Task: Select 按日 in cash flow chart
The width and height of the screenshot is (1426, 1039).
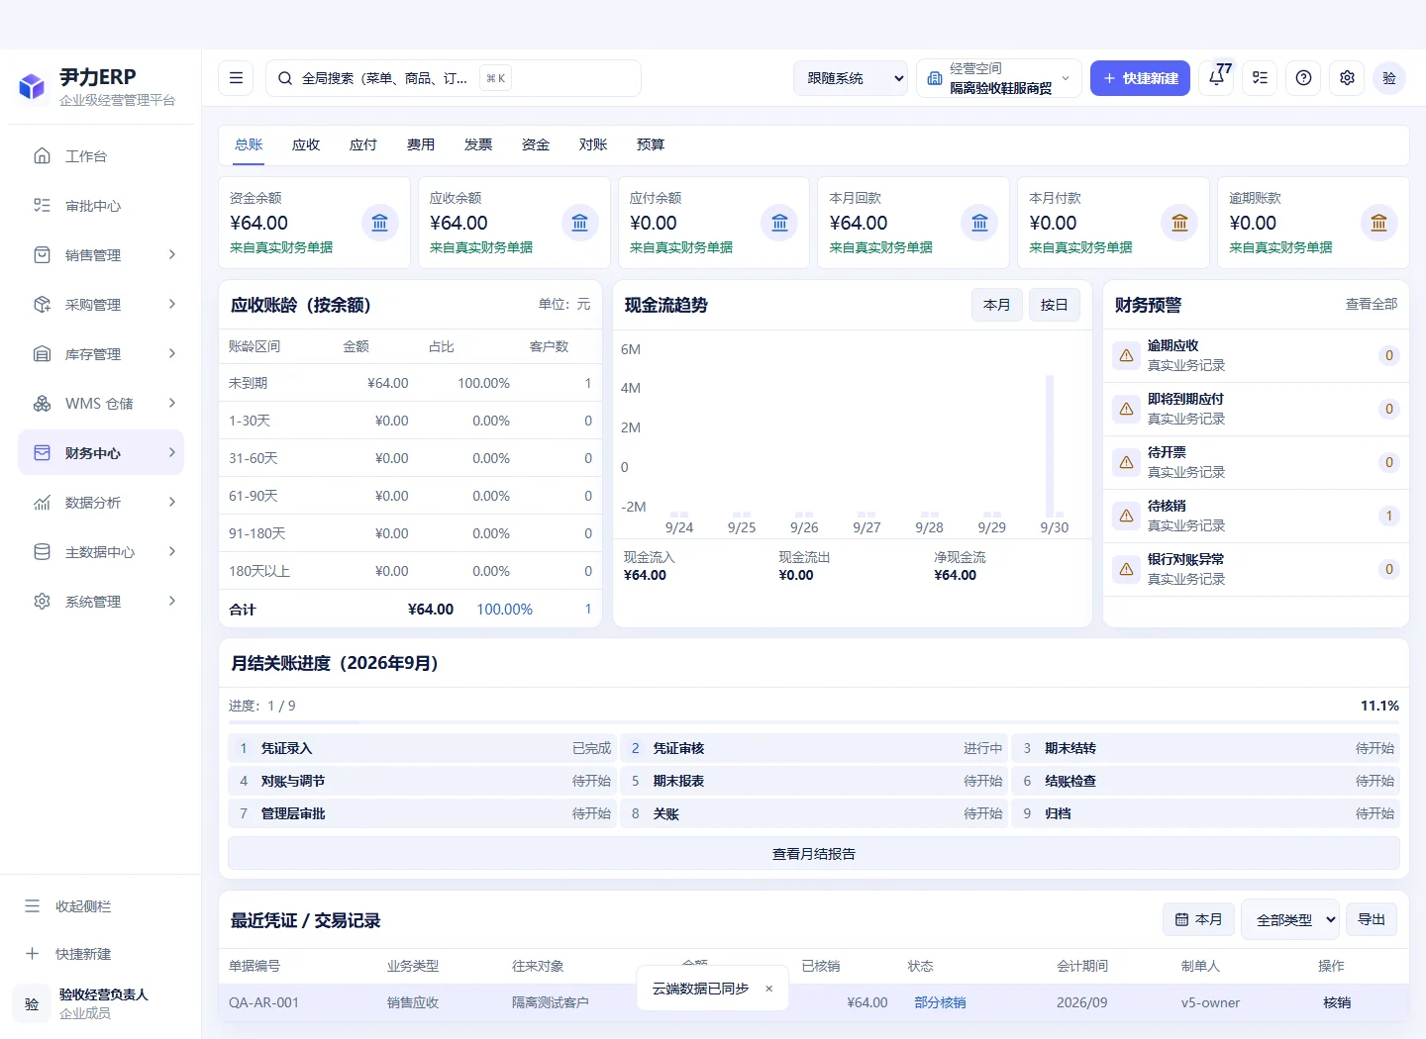Action: [1055, 305]
